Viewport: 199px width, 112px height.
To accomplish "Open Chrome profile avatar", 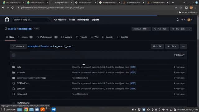I will click(191, 7).
